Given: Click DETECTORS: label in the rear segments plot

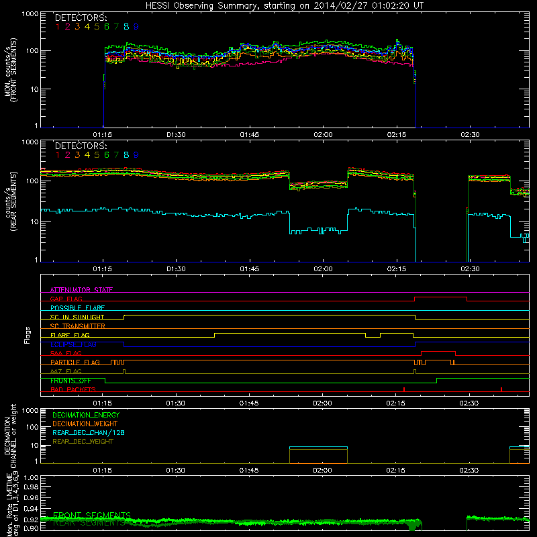Looking at the screenshot, I should [81, 146].
